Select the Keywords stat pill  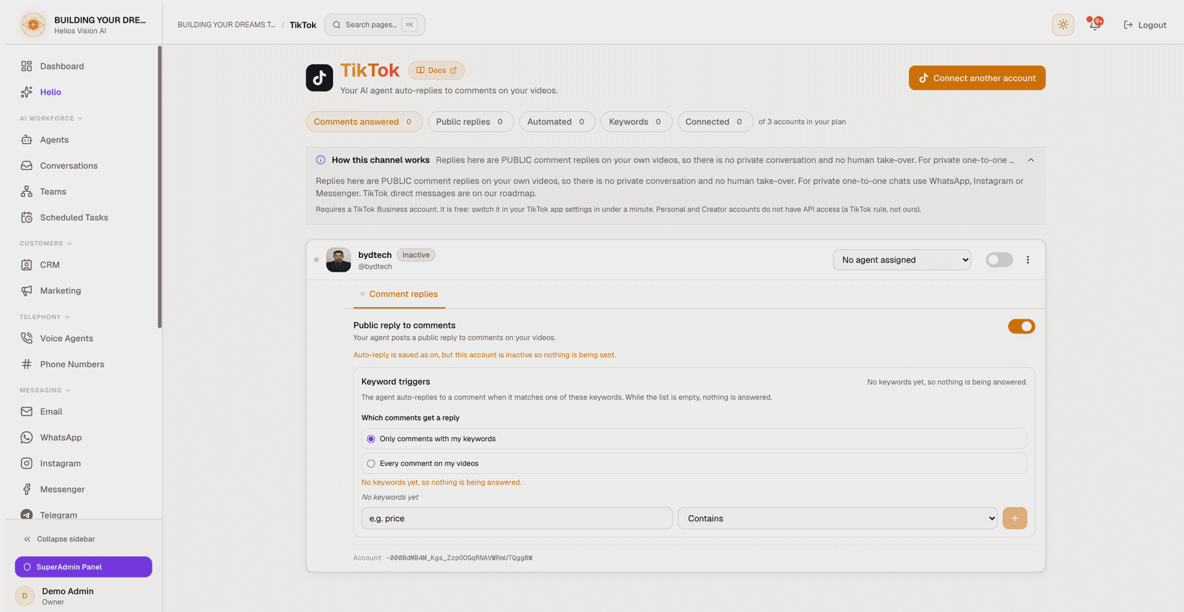[x=636, y=122]
